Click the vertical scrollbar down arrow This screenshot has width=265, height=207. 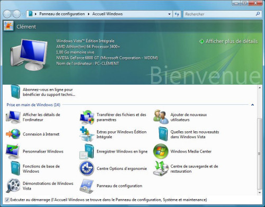[259, 193]
